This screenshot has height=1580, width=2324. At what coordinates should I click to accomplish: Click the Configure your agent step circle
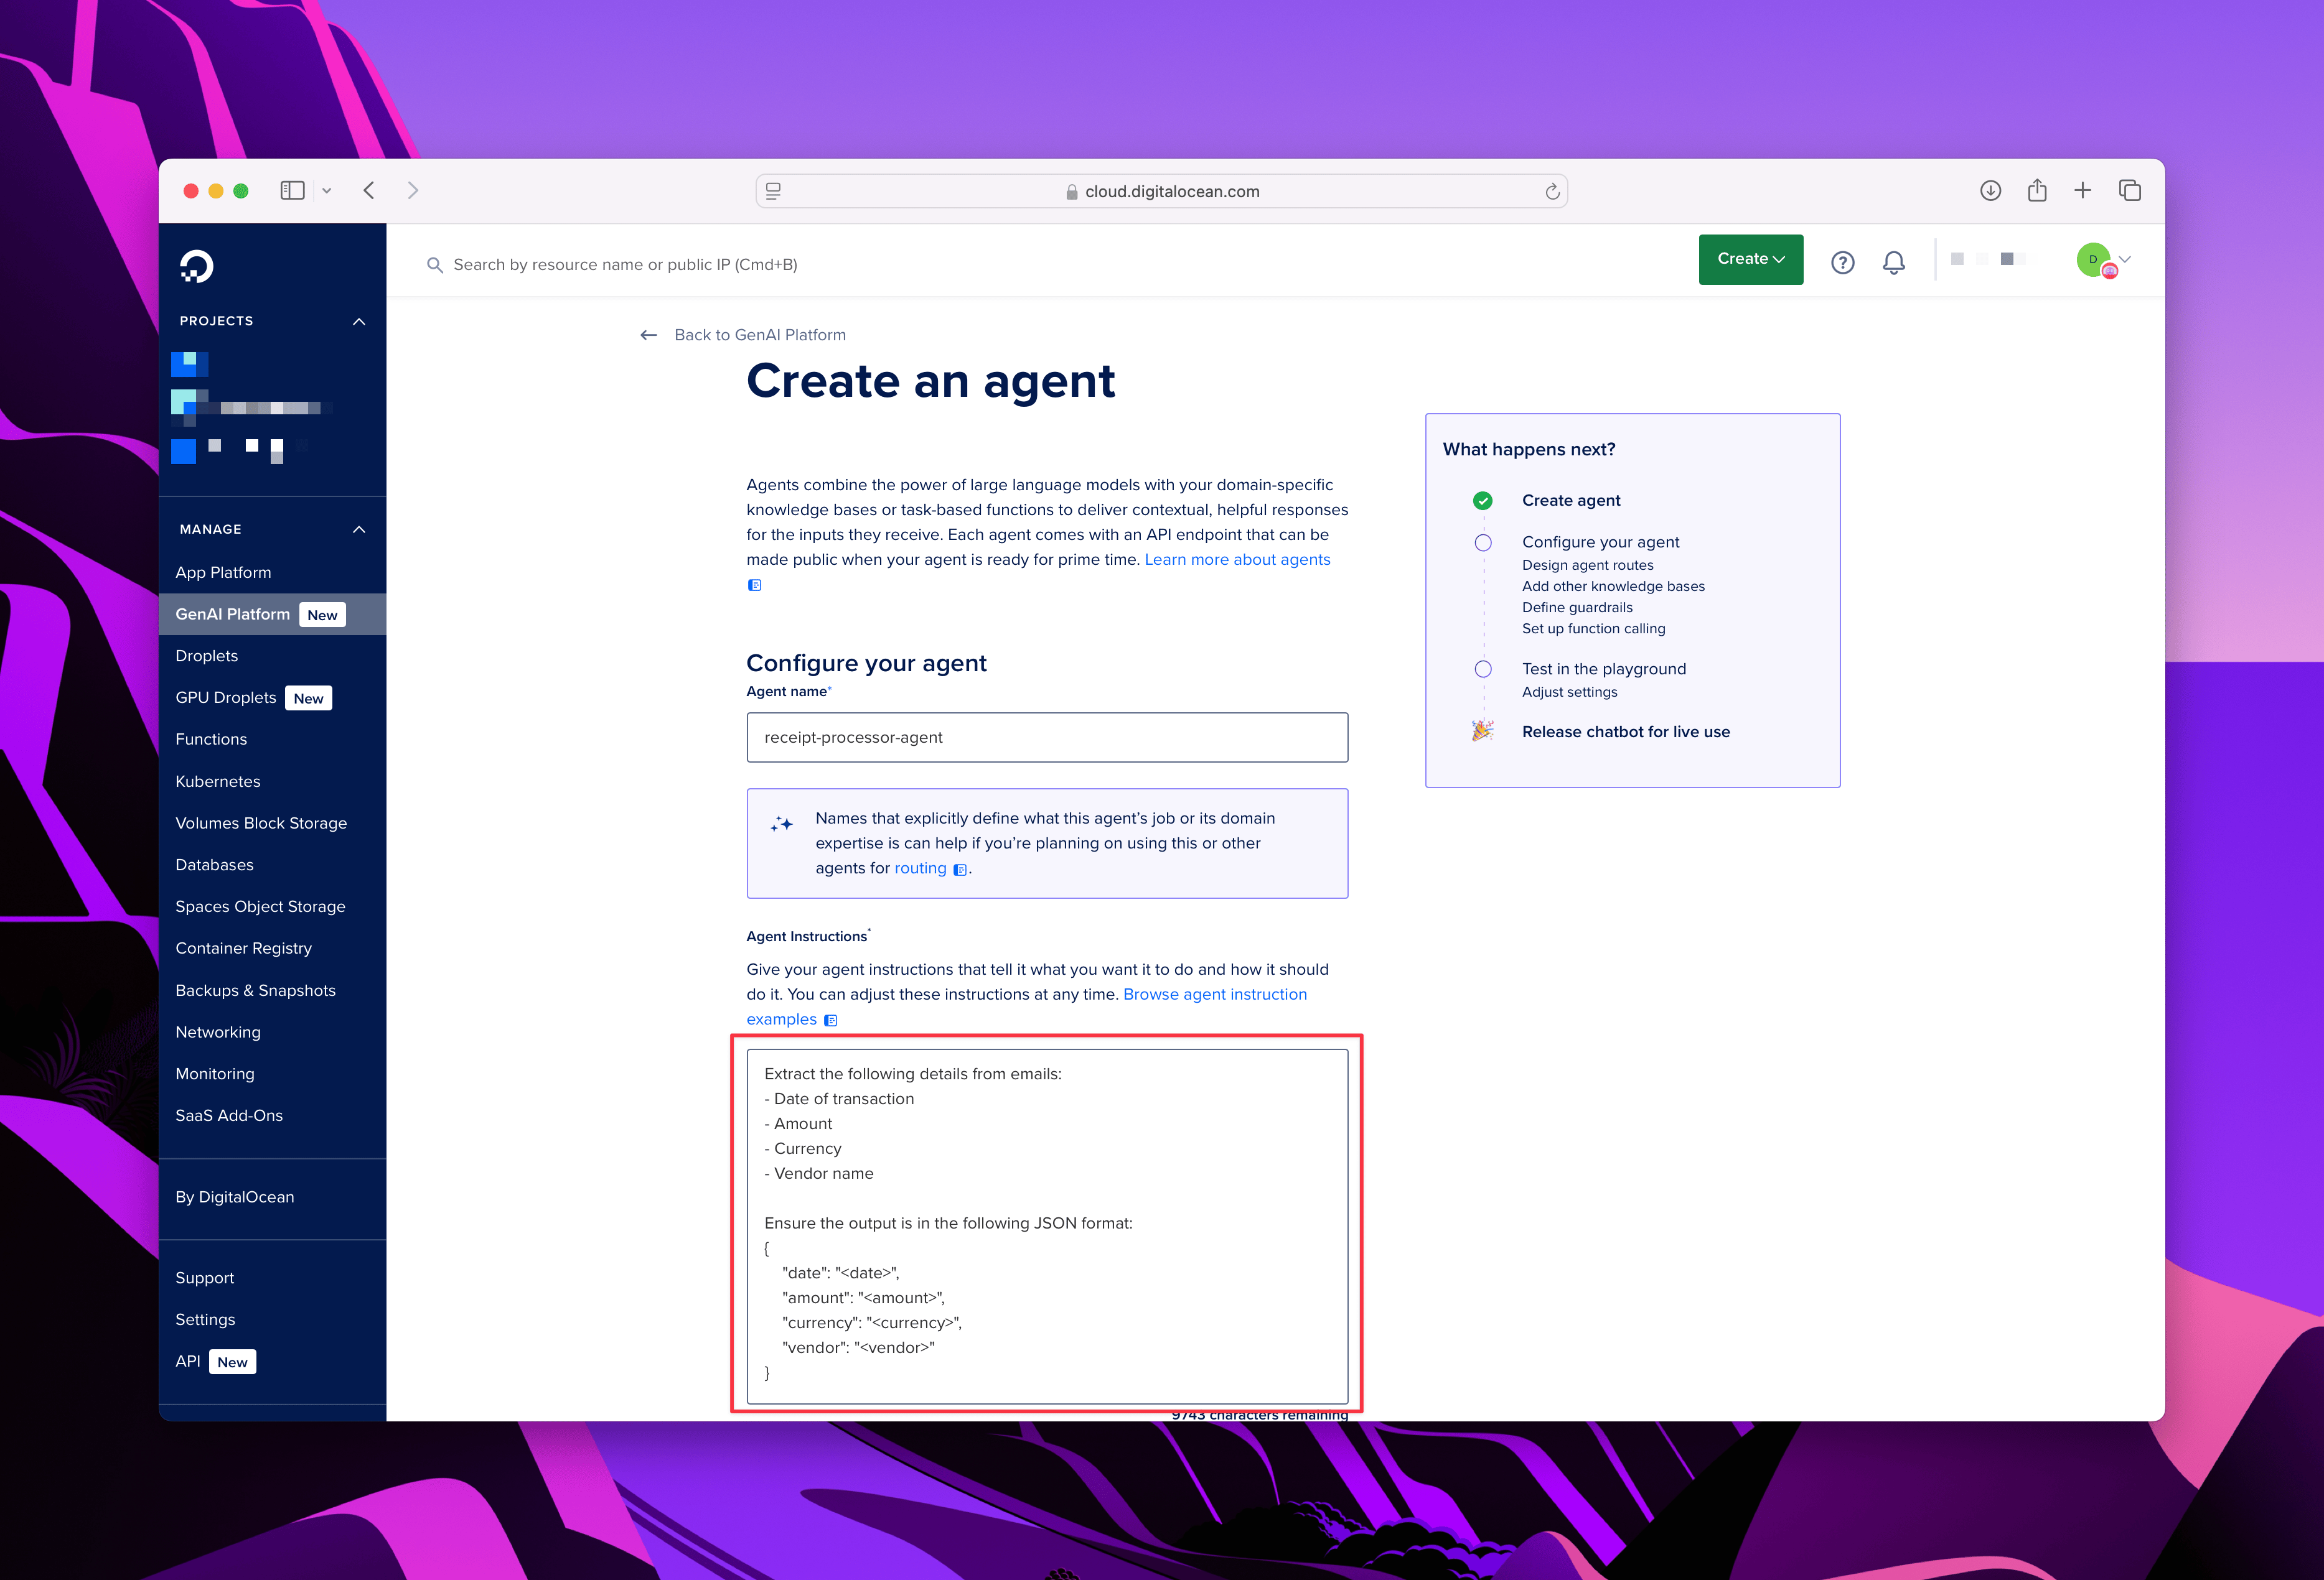1483,542
